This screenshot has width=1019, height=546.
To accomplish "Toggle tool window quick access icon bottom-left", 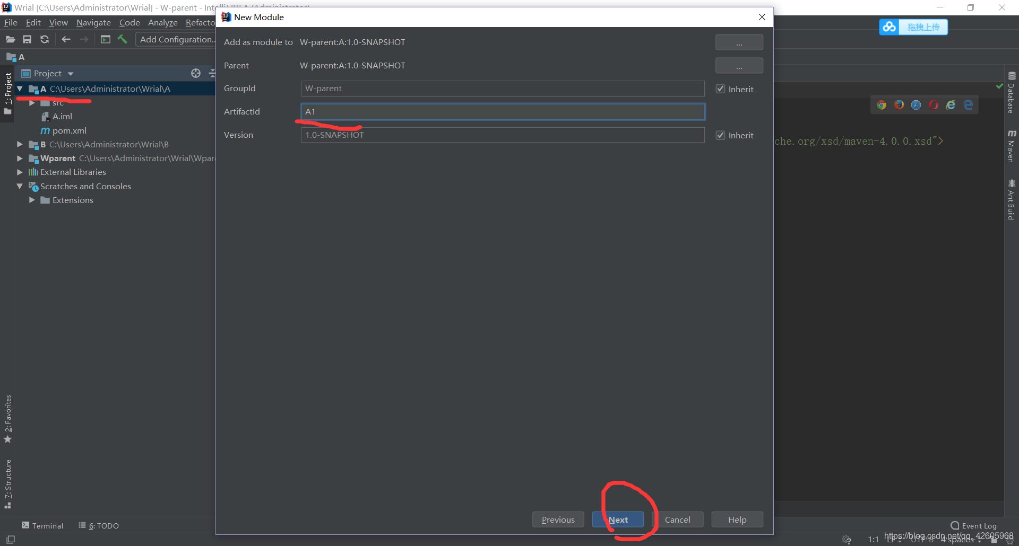I will tap(11, 539).
